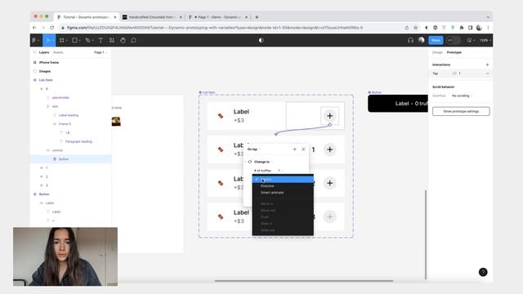The height and width of the screenshot is (294, 523).
Task: Click the browser back arrow
Action: [x=34, y=28]
